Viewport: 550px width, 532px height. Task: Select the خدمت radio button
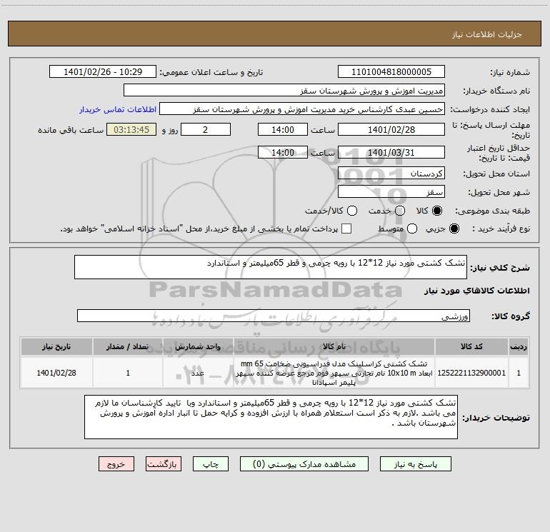[400, 211]
